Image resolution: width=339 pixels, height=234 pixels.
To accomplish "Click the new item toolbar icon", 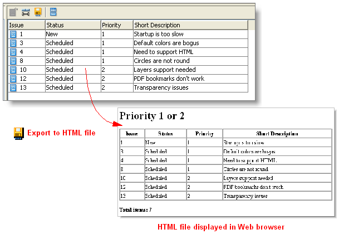I will coord(14,11).
